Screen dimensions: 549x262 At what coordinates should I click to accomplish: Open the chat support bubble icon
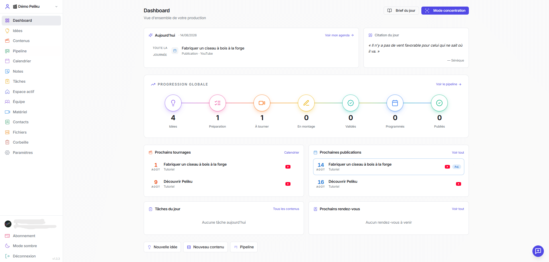tap(538, 251)
